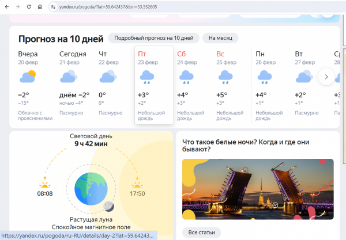This screenshot has width=346, height=240.
Task: Open the browser home page icon
Action: 39,7
